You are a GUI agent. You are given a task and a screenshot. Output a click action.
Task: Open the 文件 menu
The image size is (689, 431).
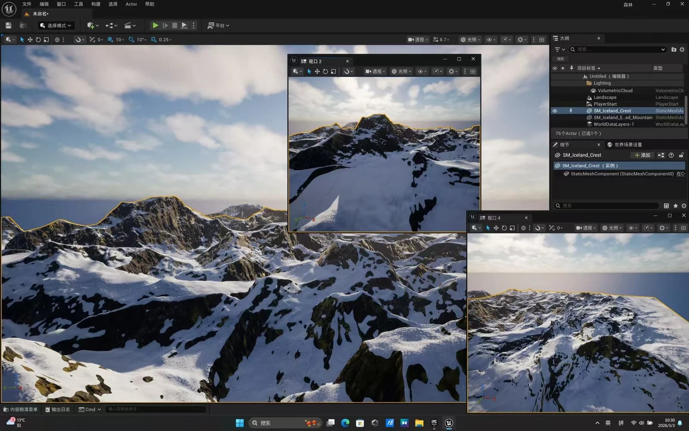[x=27, y=4]
